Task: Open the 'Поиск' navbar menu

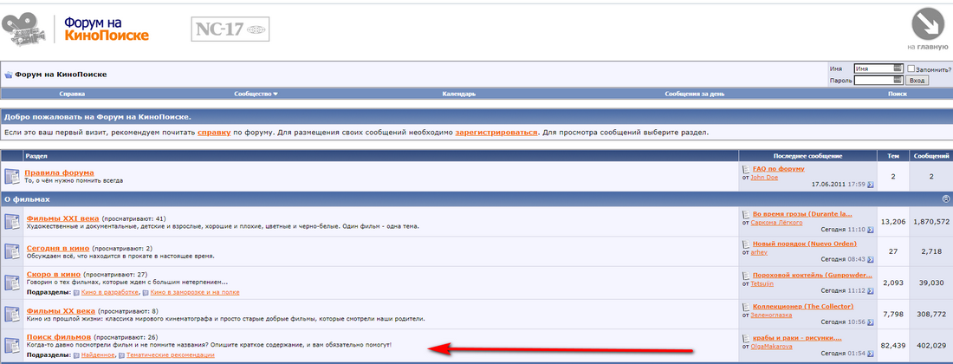Action: (x=898, y=94)
